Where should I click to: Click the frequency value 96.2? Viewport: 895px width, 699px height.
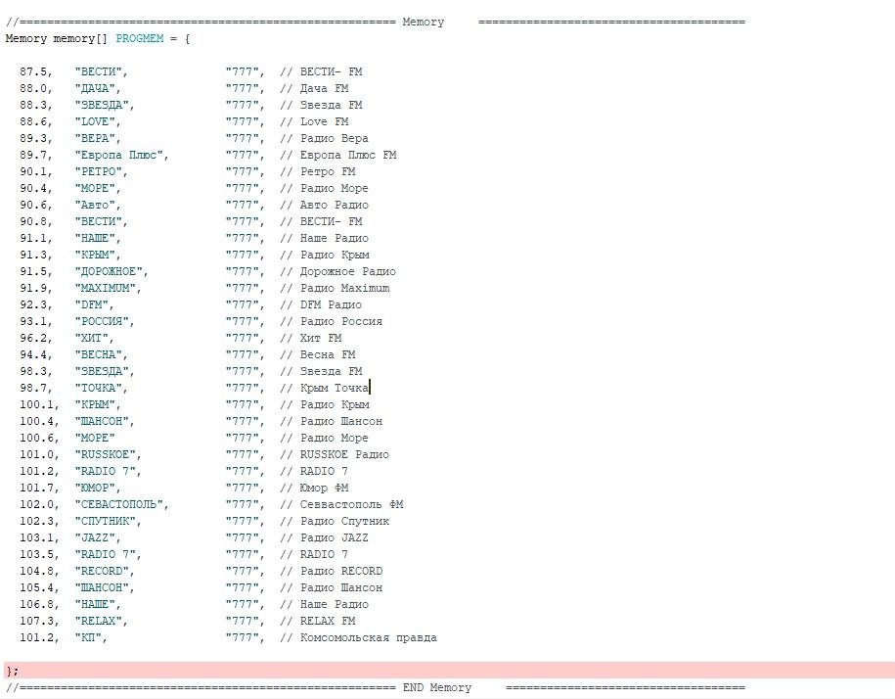(x=35, y=338)
